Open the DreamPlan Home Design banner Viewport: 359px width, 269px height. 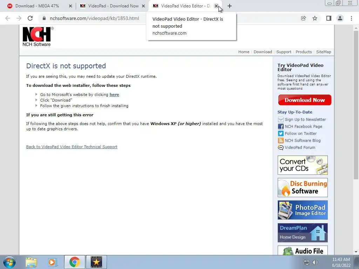click(303, 233)
